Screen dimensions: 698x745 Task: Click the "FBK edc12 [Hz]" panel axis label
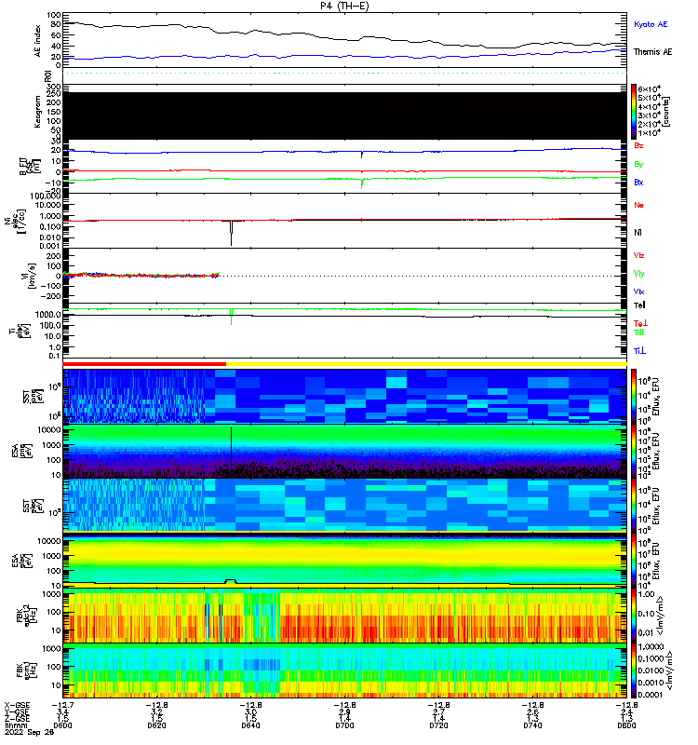[x=24, y=616]
